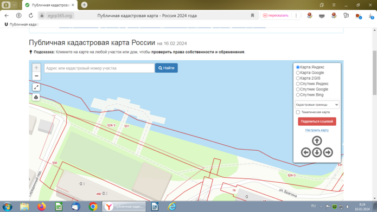Click Найти search button
Image resolution: width=377 pixels, height=212 pixels.
tap(167, 68)
